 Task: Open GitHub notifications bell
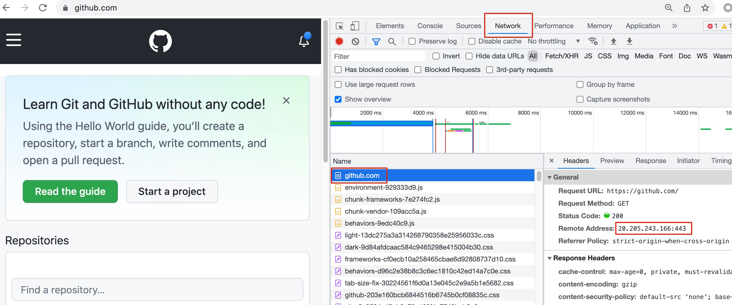[x=304, y=41]
